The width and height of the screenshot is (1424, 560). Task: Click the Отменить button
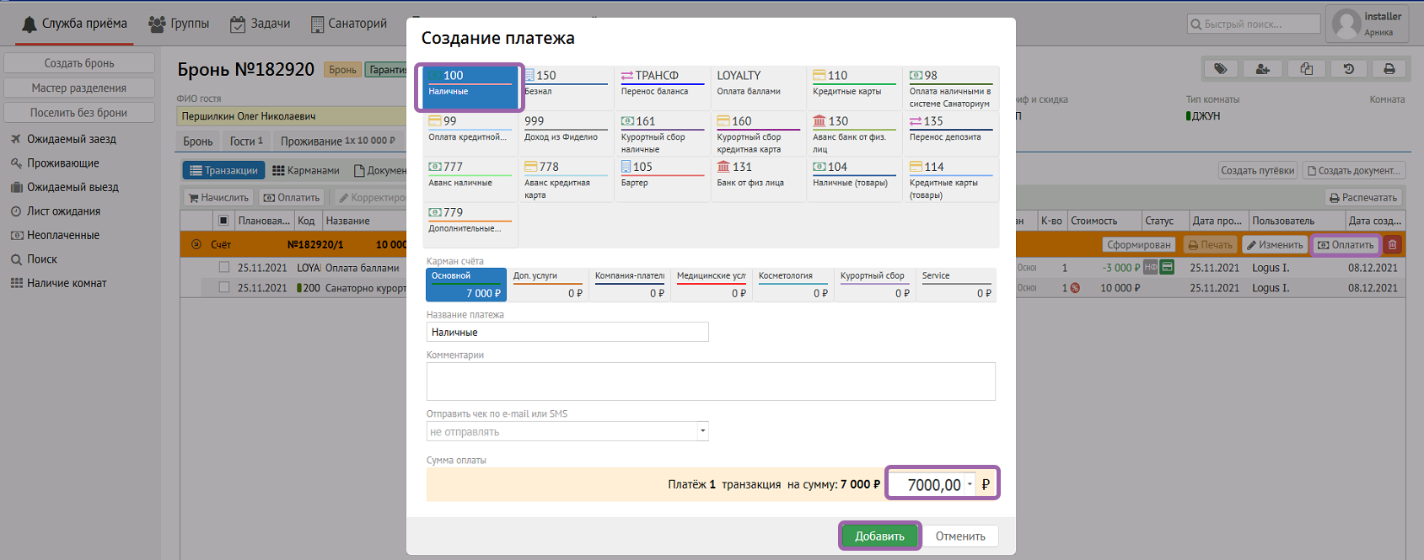959,536
